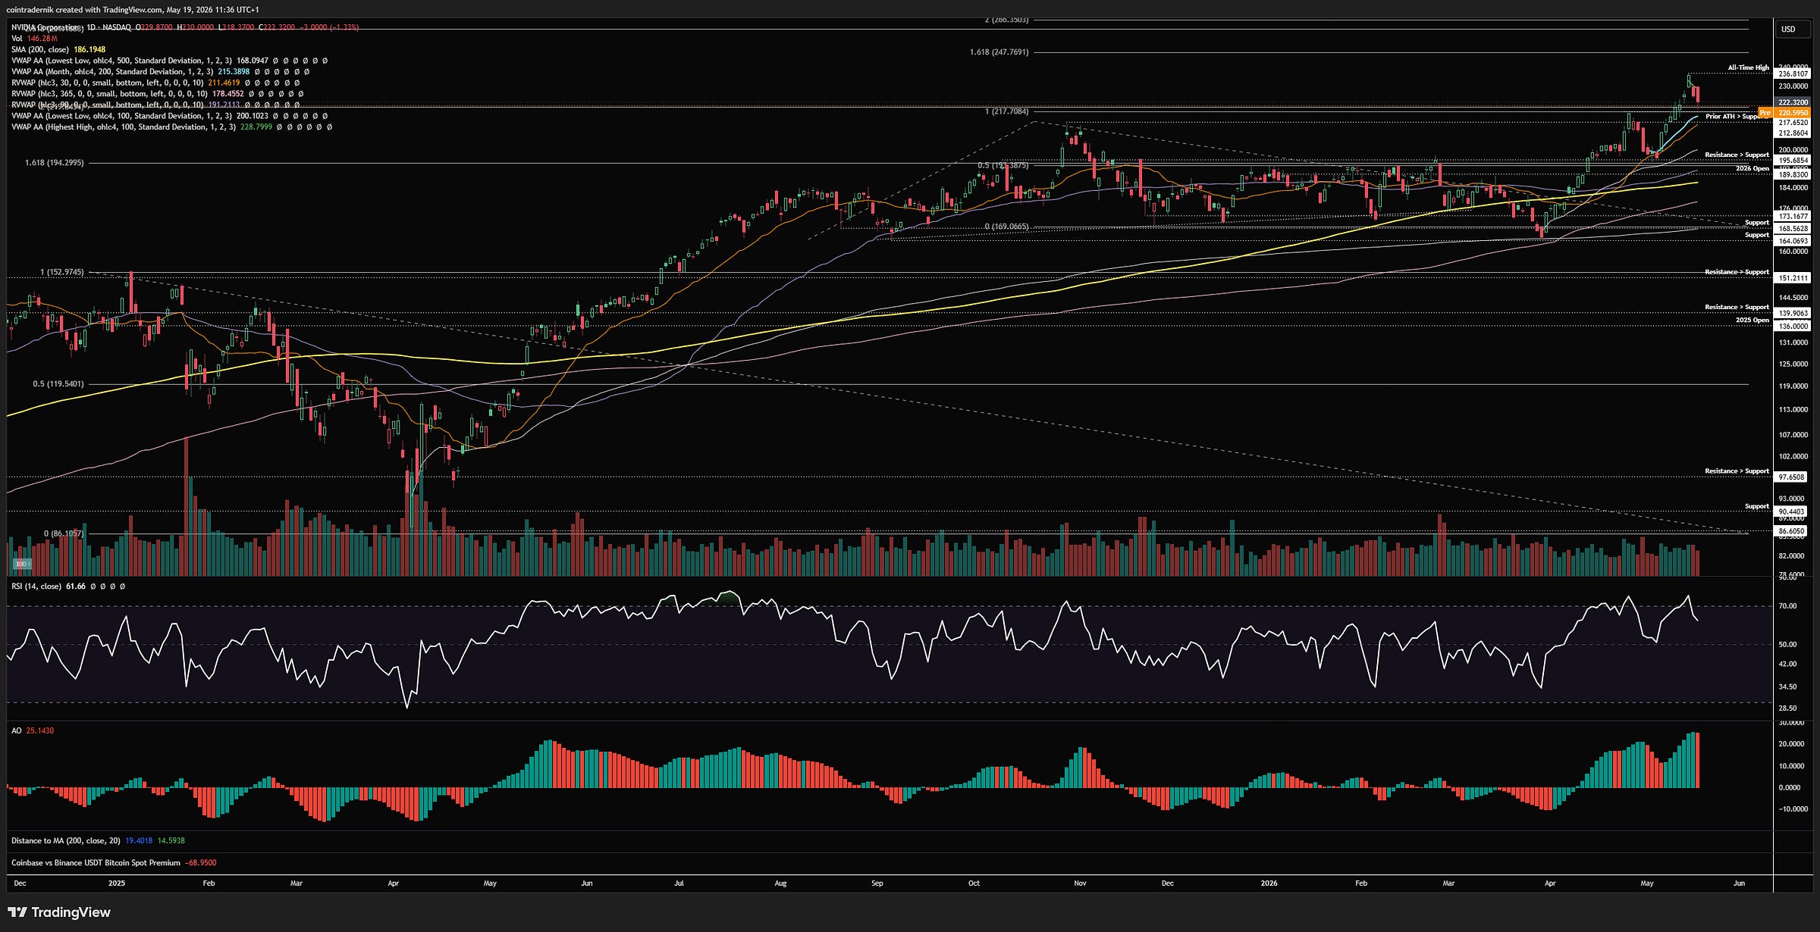Click the Support label near 90.4403
Viewport: 1820px width, 932px height.
[1756, 506]
